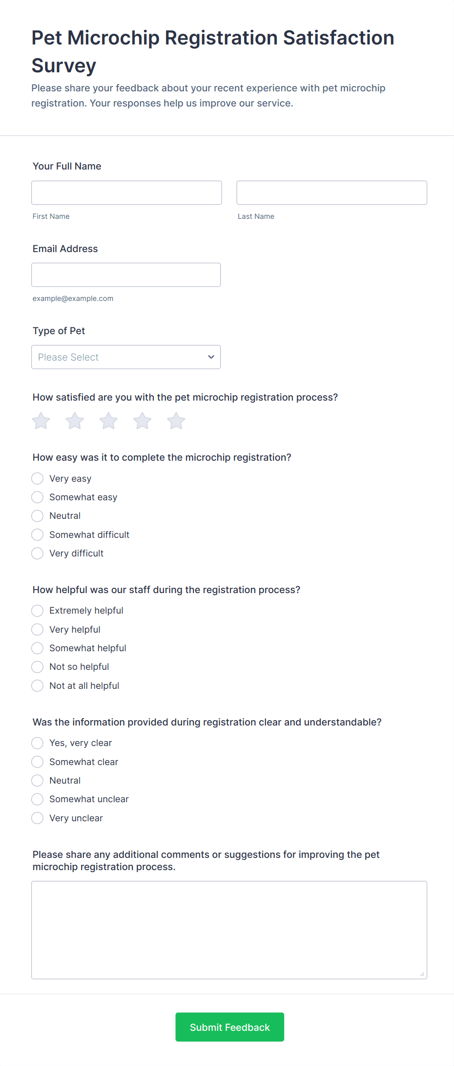This screenshot has width=454, height=1066.
Task: Give five stars for satisfaction
Action: pyautogui.click(x=176, y=420)
